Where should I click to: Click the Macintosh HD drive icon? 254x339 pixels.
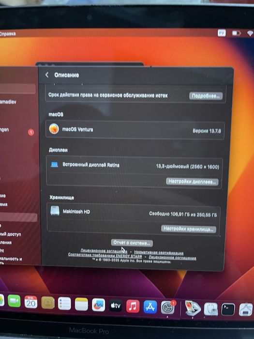[x=55, y=211]
